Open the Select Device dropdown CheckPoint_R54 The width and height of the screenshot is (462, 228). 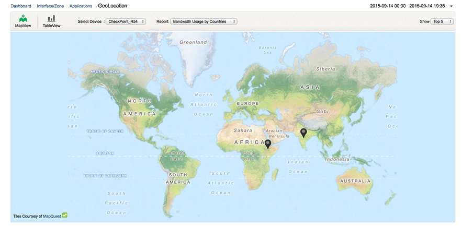tap(126, 21)
